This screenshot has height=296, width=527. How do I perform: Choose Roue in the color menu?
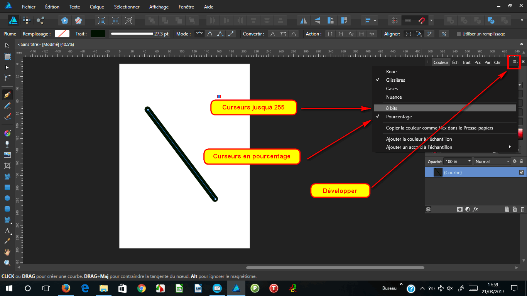click(x=445, y=72)
